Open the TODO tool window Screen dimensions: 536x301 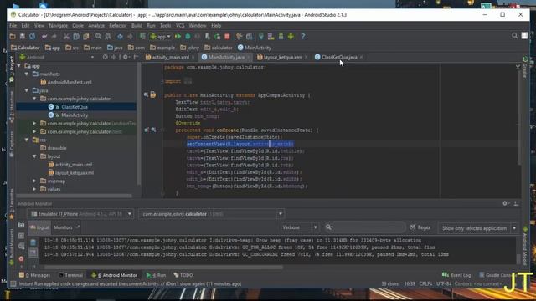click(183, 275)
